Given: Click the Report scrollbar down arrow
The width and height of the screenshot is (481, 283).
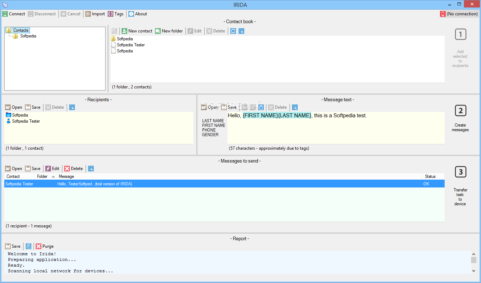Looking at the screenshot, I should click(474, 271).
